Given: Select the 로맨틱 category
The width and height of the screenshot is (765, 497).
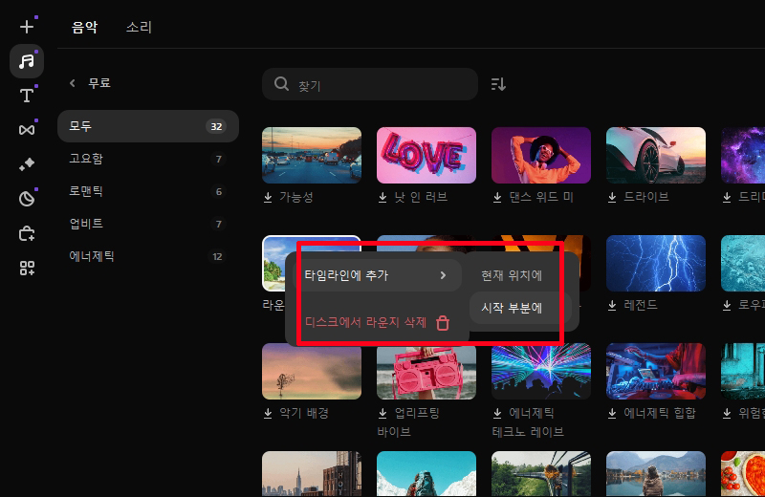Looking at the screenshot, I should [x=148, y=191].
